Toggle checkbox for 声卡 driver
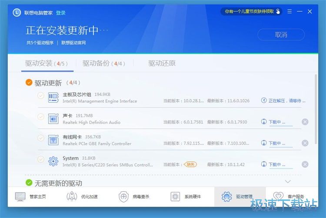Image resolution: width=326 pixels, height=218 pixels. point(41,117)
